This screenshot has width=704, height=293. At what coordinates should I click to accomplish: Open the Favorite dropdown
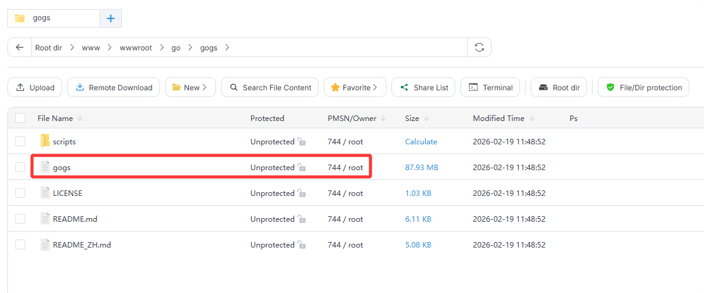tap(354, 87)
